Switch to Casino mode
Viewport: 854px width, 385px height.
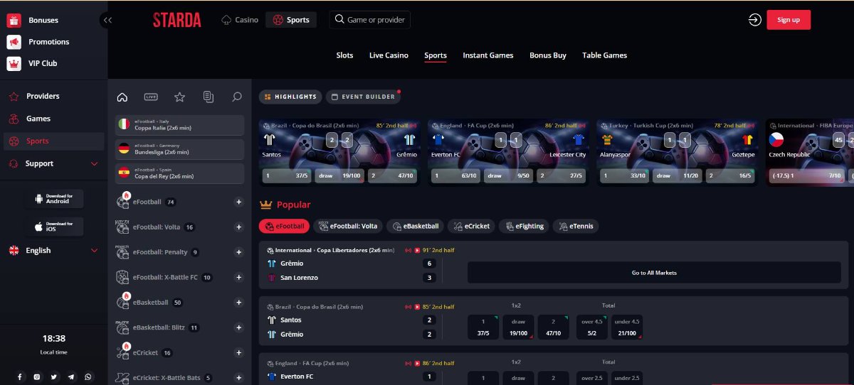tap(240, 20)
